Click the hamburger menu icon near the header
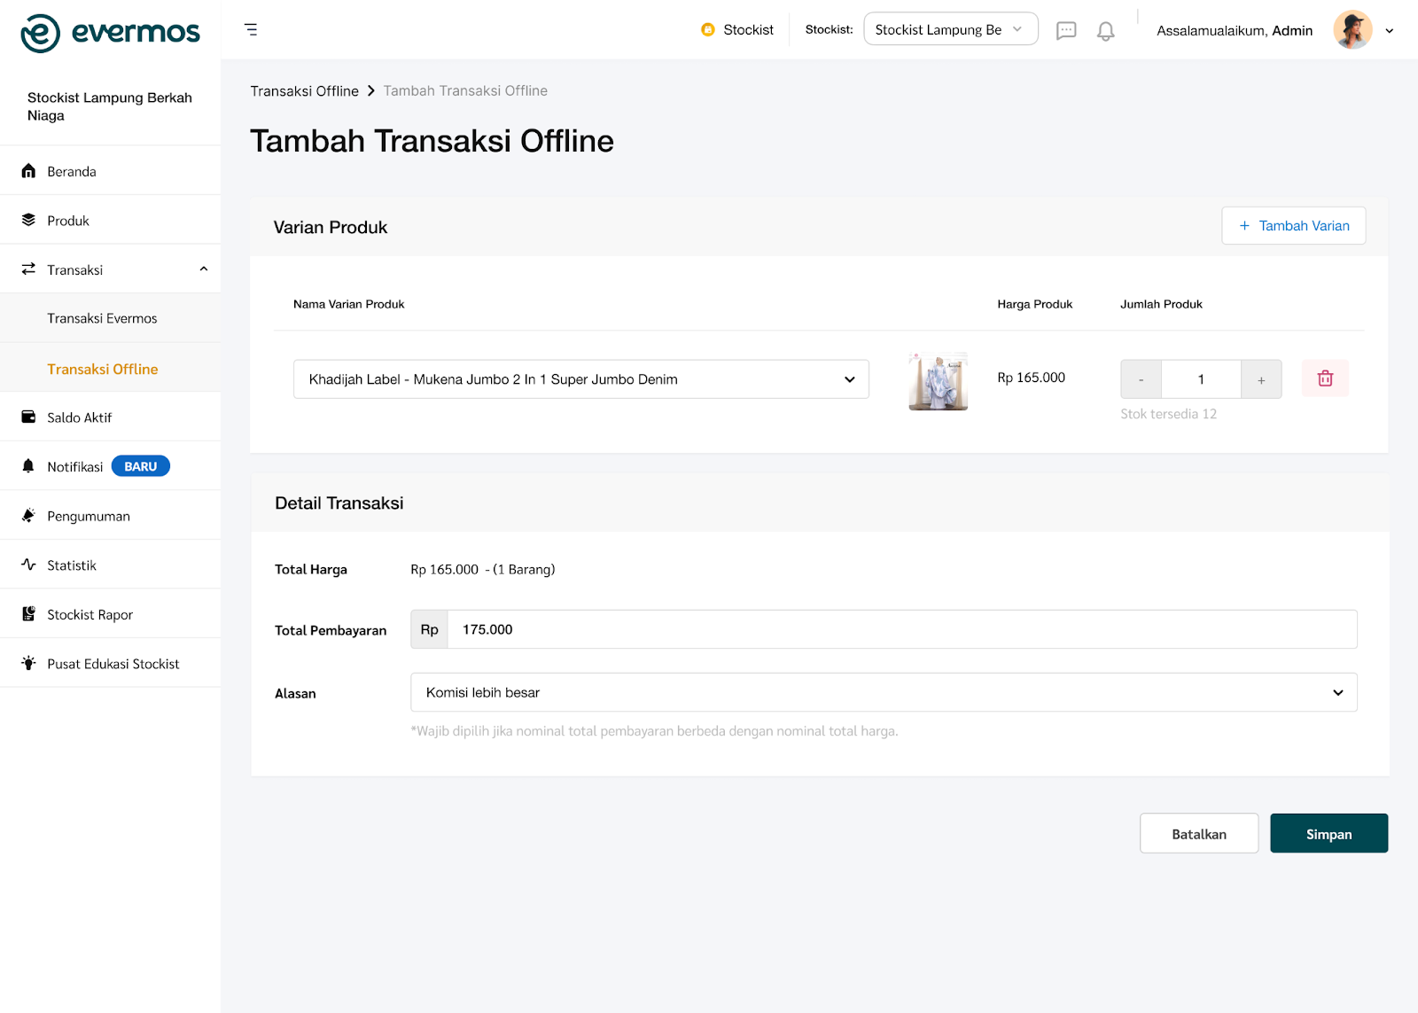The width and height of the screenshot is (1418, 1013). tap(251, 29)
